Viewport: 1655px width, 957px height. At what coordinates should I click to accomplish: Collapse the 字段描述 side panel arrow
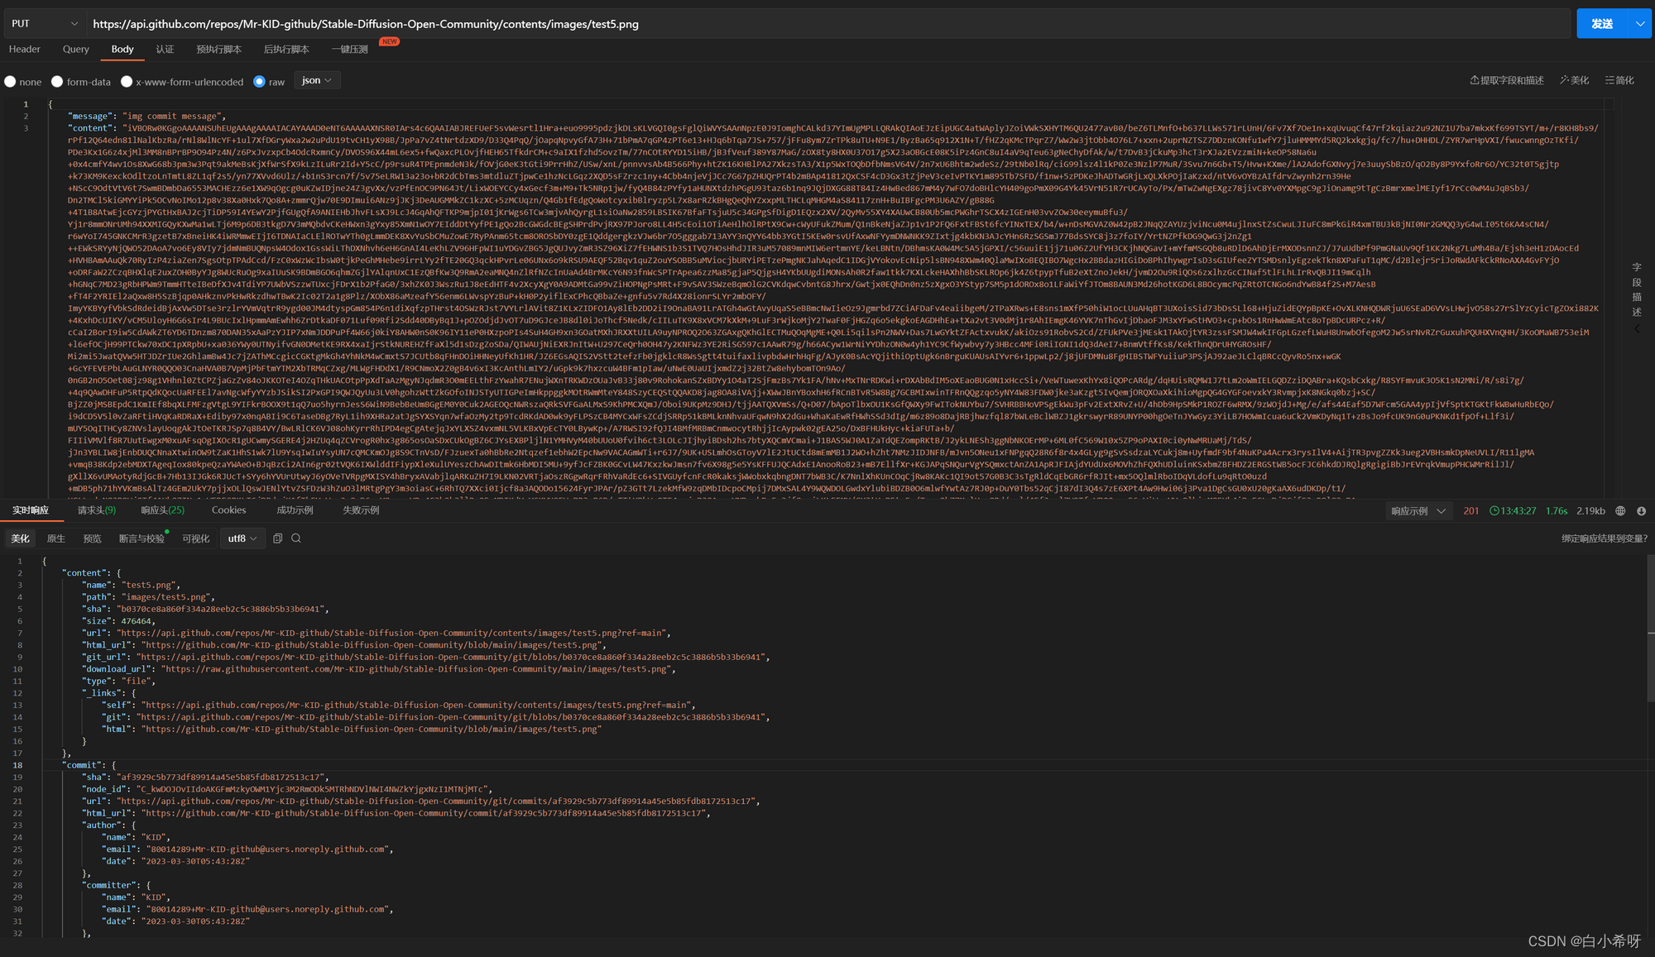click(x=1636, y=329)
